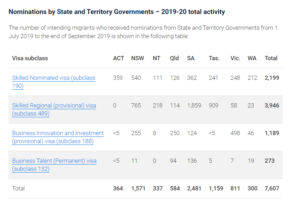Click the NSW column header
The image size is (297, 210).
tap(137, 58)
